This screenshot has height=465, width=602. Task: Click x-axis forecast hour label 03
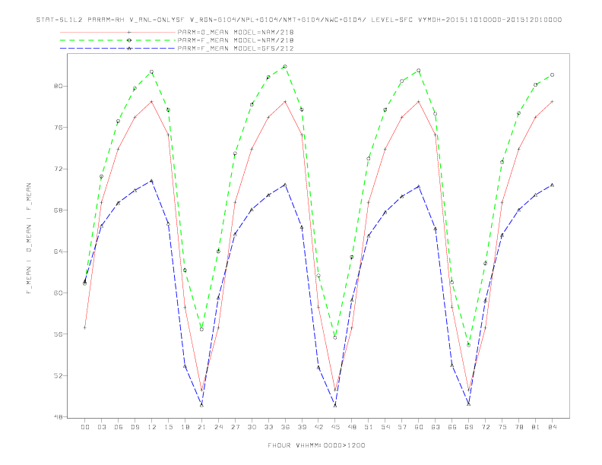(x=101, y=427)
